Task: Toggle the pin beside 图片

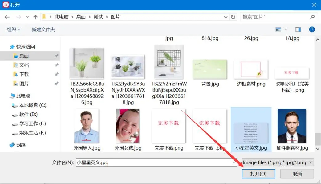Action: coord(56,84)
